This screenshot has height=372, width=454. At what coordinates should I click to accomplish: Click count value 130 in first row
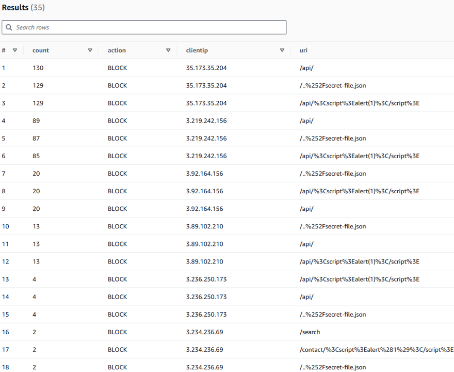[38, 68]
